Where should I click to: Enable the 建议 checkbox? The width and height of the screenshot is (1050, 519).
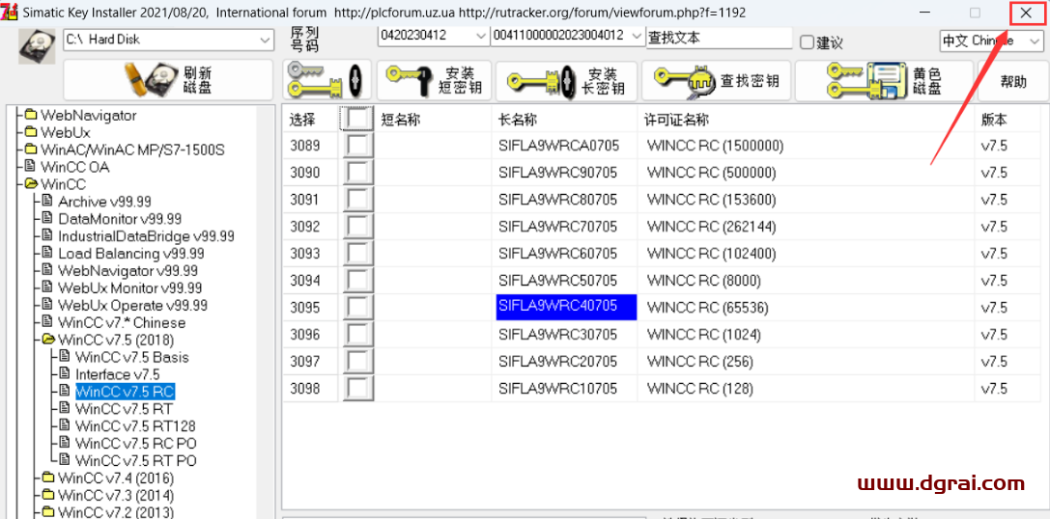click(x=808, y=41)
